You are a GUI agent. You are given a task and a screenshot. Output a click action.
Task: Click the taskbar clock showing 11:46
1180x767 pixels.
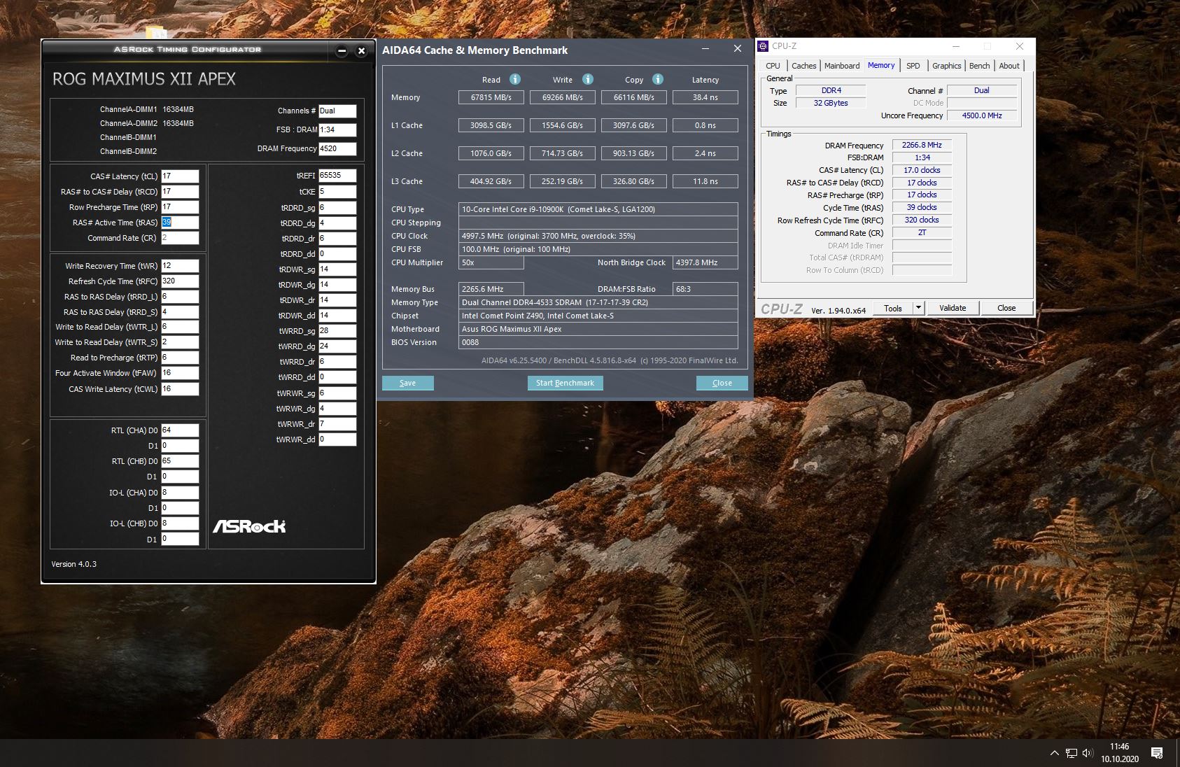pyautogui.click(x=1119, y=752)
